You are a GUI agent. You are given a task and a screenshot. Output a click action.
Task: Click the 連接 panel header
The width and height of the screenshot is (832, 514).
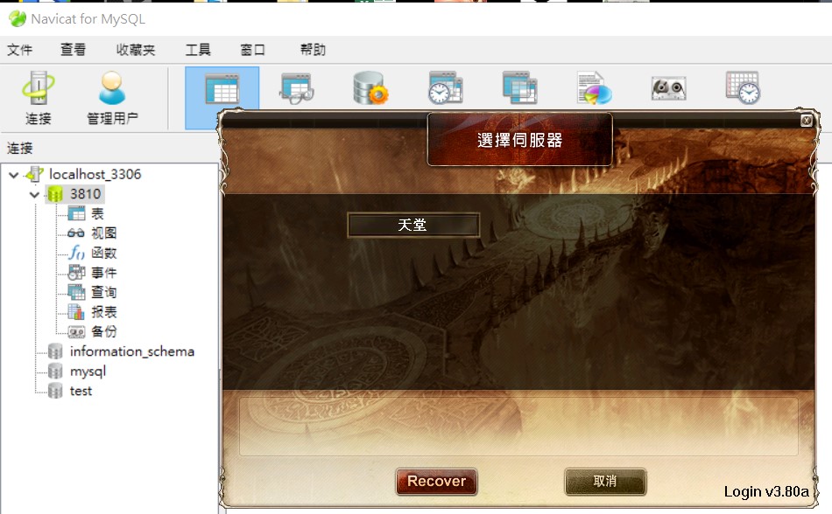click(x=19, y=149)
